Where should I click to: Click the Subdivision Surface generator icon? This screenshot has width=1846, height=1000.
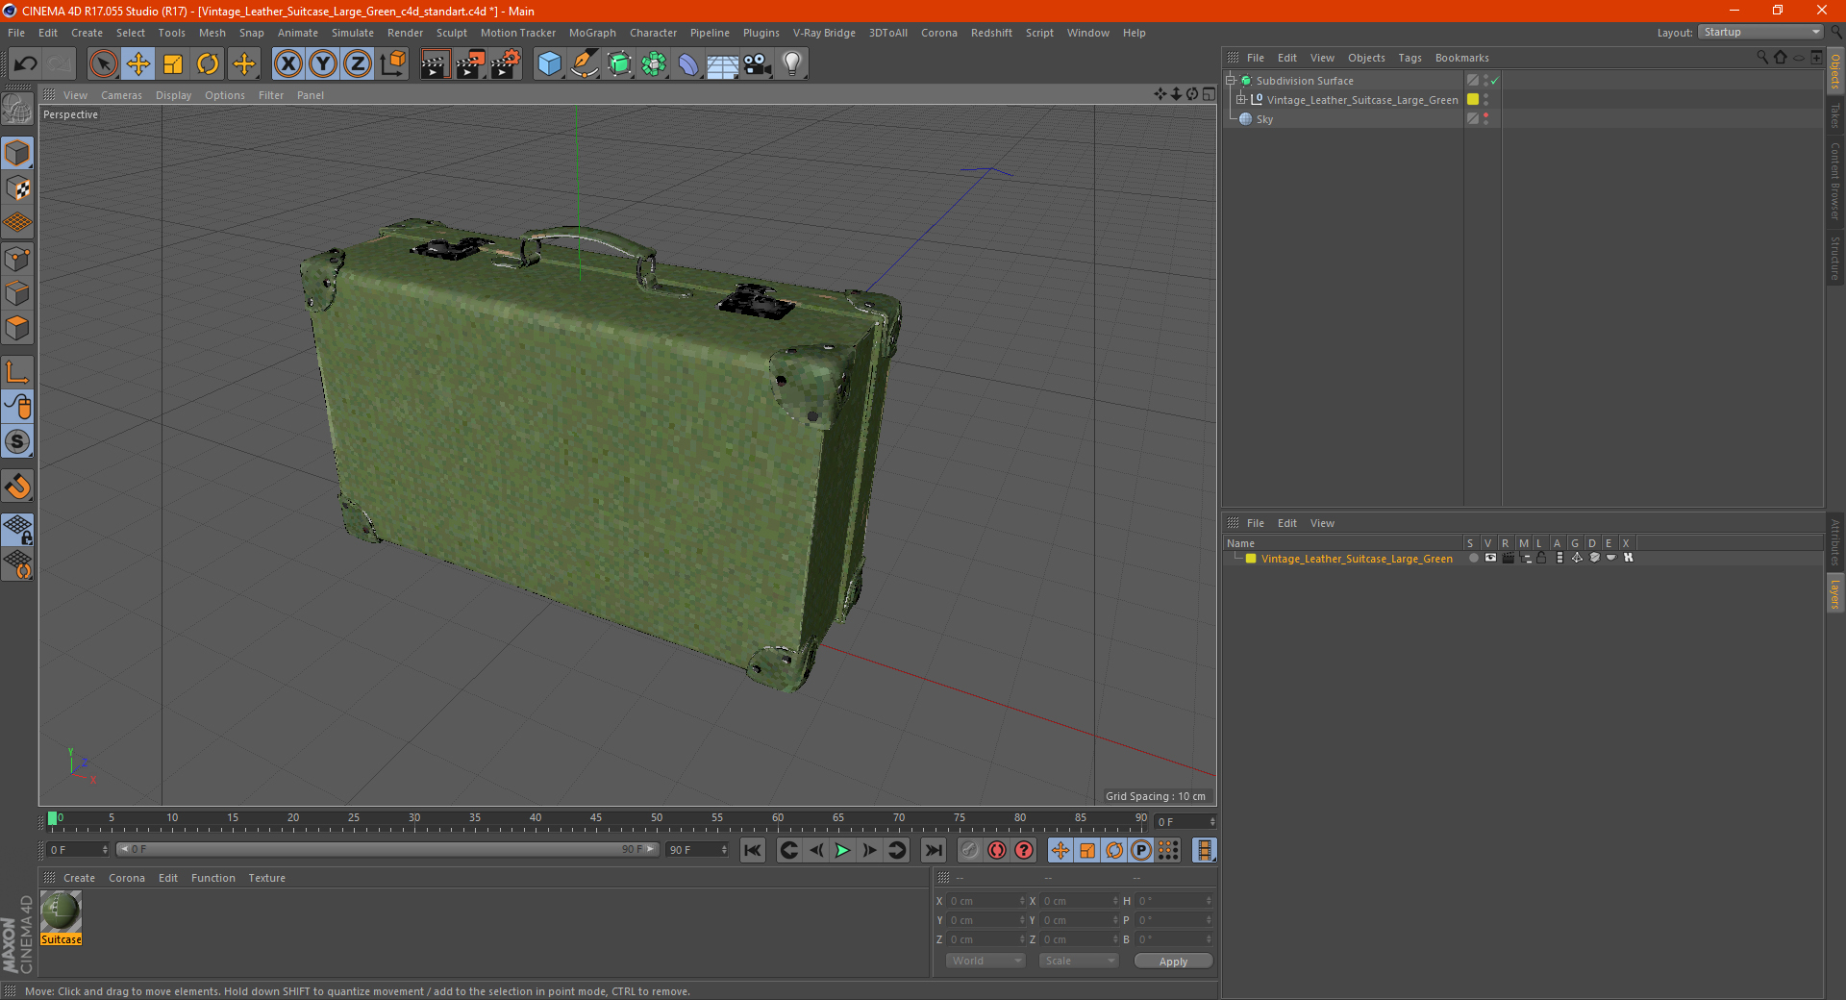619,64
